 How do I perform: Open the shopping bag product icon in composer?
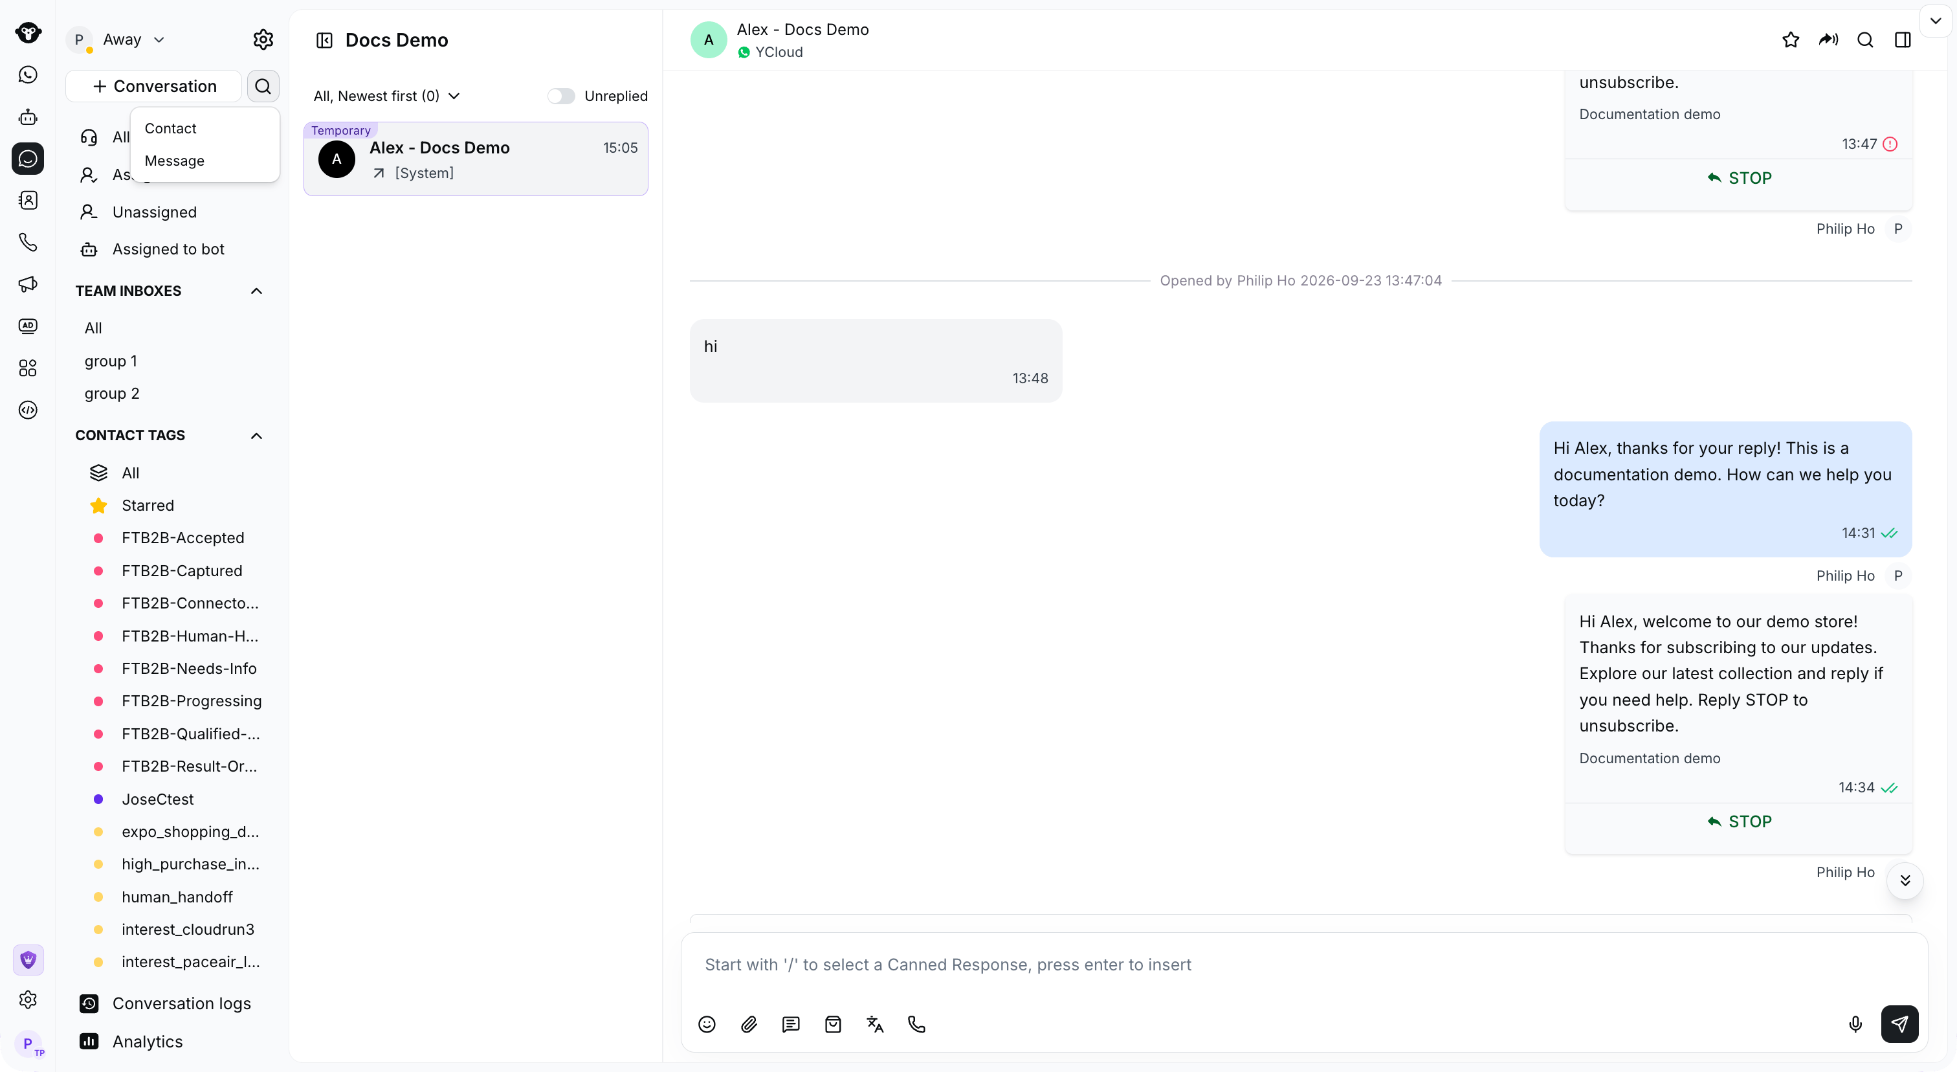[833, 1024]
